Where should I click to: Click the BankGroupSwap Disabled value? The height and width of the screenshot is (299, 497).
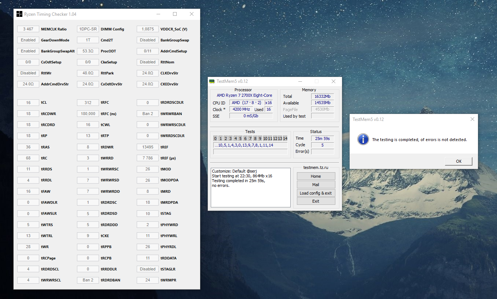(148, 40)
